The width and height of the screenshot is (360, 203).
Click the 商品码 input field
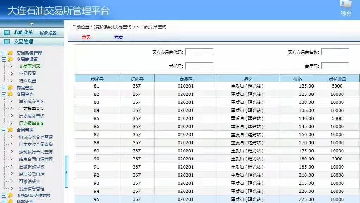point(335,66)
